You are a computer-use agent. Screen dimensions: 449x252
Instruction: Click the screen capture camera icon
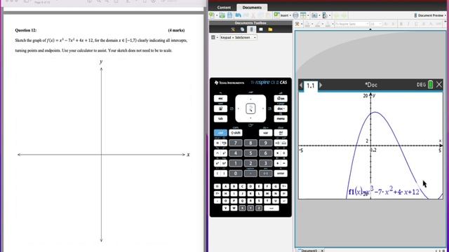(314, 15)
